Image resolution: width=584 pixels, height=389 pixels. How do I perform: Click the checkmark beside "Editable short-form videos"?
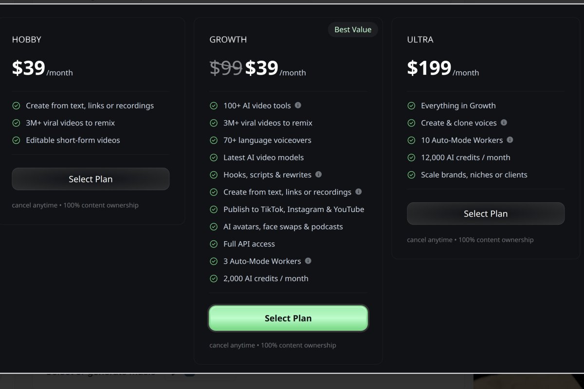[16, 140]
